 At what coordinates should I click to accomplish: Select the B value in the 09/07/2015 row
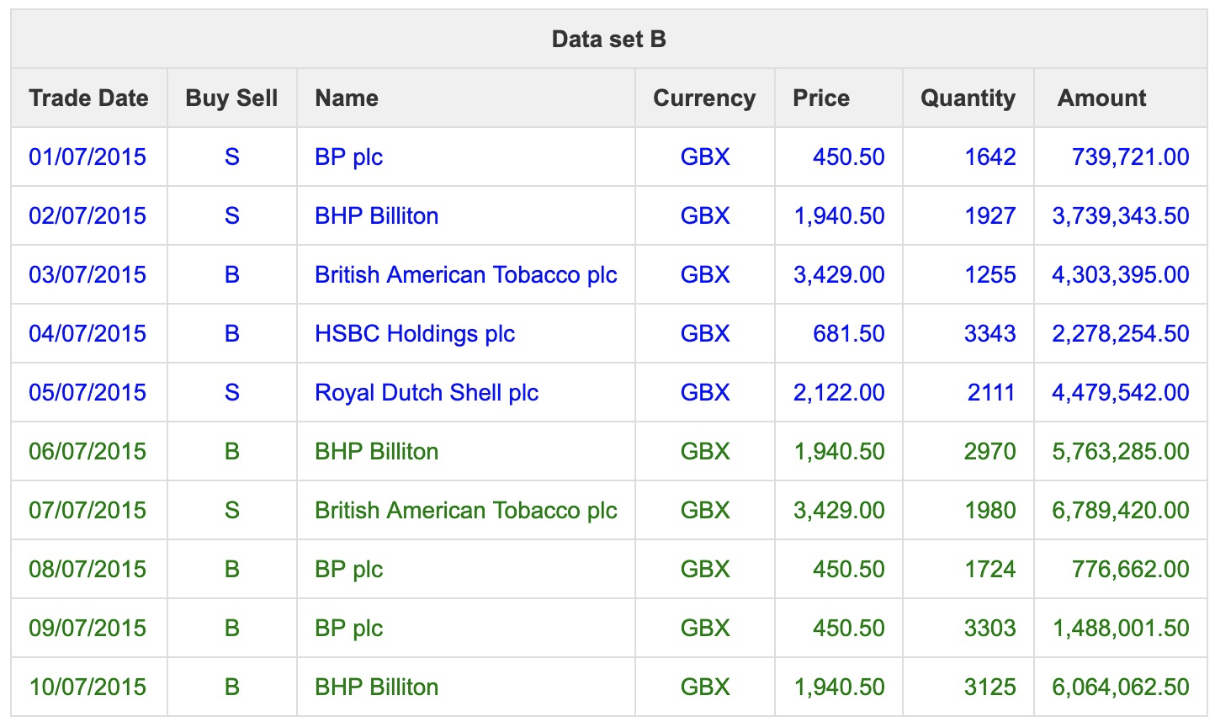[x=232, y=629]
